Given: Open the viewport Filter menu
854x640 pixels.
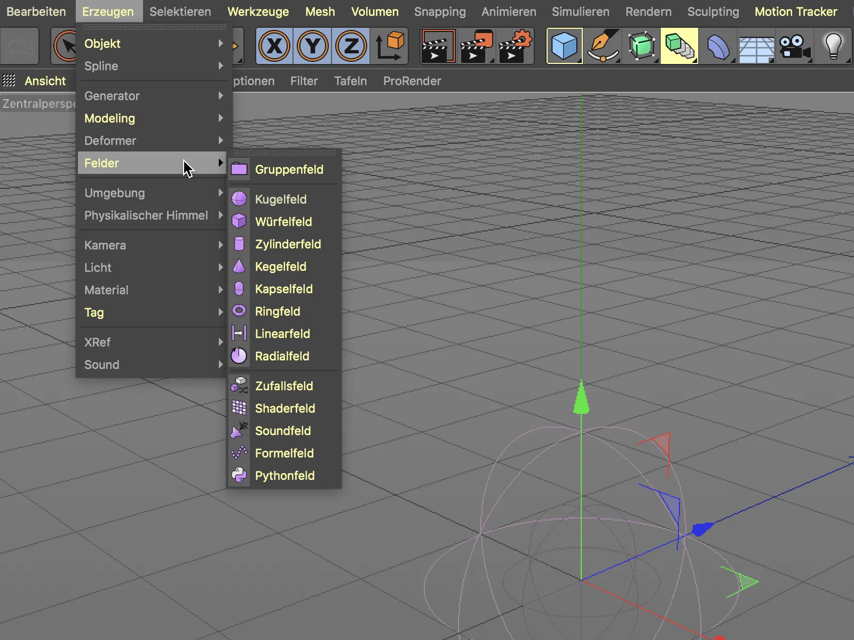Looking at the screenshot, I should [x=304, y=81].
